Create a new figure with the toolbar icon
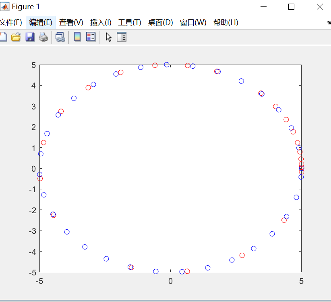Image resolution: width=331 pixels, height=302 pixels. click(x=3, y=37)
